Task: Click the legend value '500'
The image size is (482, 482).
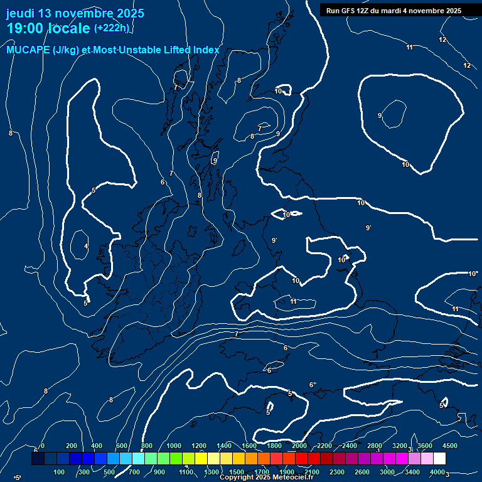Action: pos(109,472)
